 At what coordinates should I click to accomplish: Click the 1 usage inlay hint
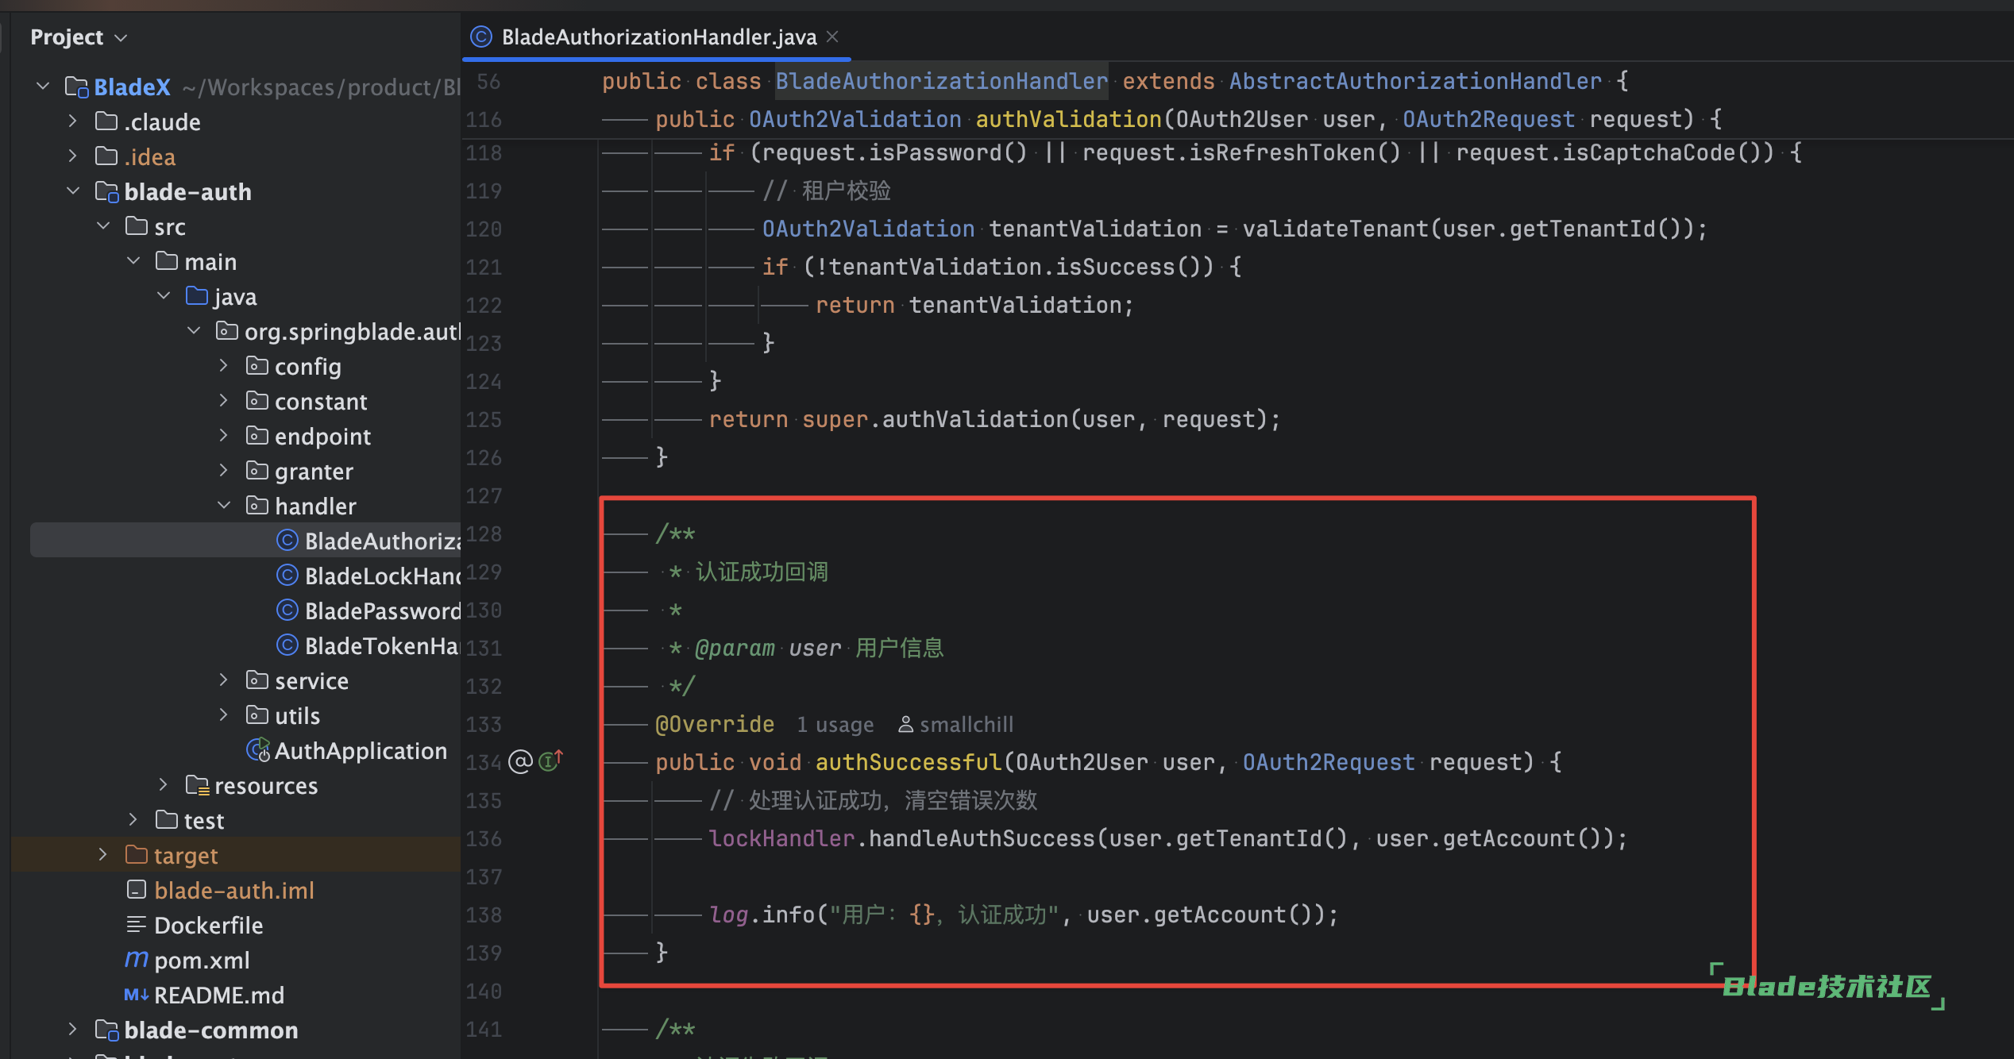click(835, 724)
